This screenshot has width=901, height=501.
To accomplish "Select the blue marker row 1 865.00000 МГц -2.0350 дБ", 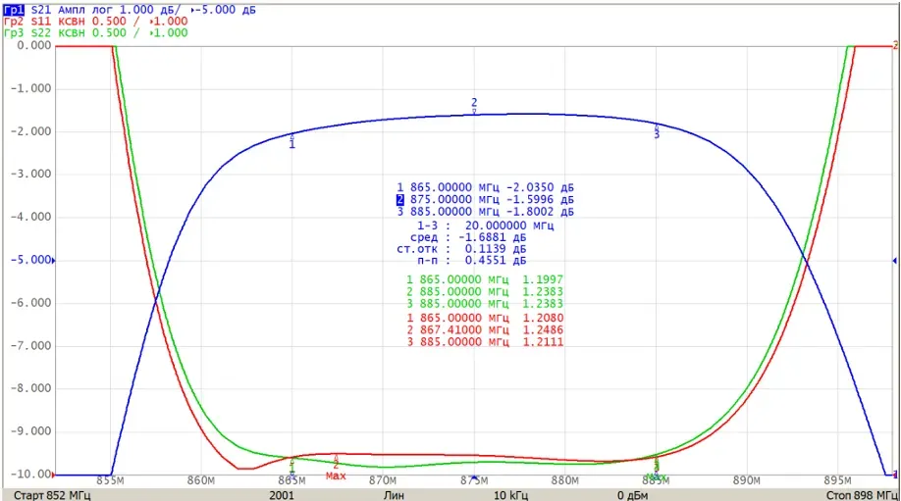I will 485,187.
